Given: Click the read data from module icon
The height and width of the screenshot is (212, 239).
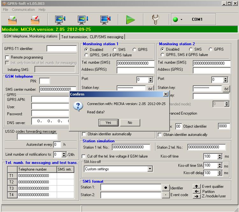Looking at the screenshot, I should tap(60, 20).
